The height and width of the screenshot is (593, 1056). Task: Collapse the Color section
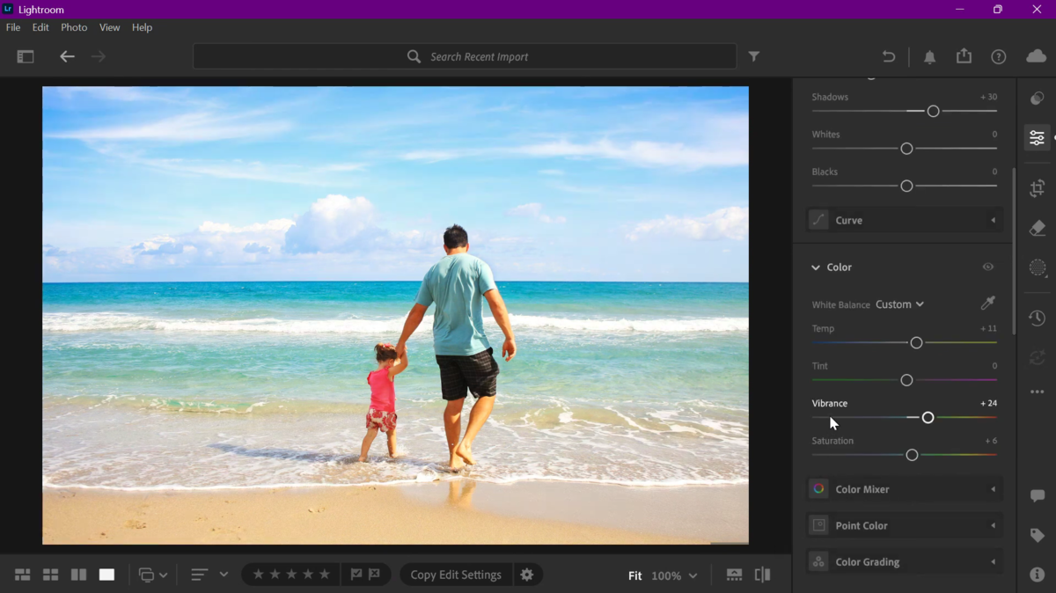click(816, 267)
